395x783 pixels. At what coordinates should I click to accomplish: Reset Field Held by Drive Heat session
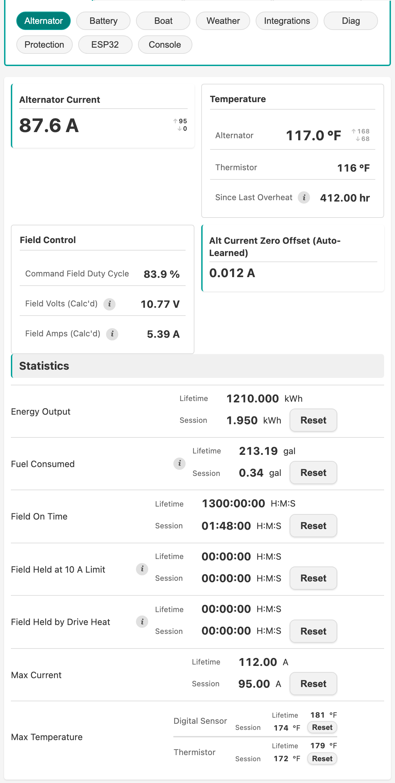pyautogui.click(x=313, y=631)
